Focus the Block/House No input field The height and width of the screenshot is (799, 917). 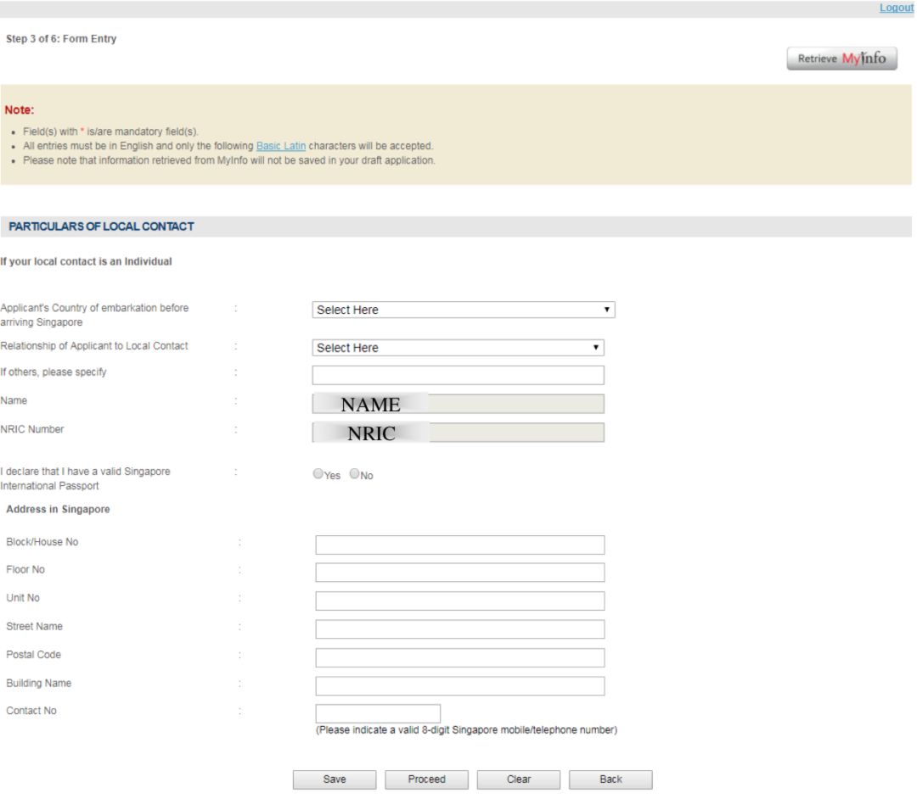click(459, 545)
